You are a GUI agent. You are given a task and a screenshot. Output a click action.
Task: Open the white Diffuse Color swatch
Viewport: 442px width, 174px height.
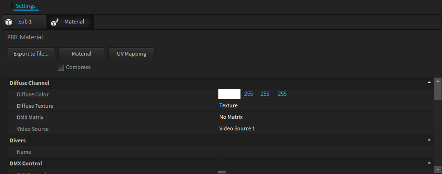(x=229, y=94)
